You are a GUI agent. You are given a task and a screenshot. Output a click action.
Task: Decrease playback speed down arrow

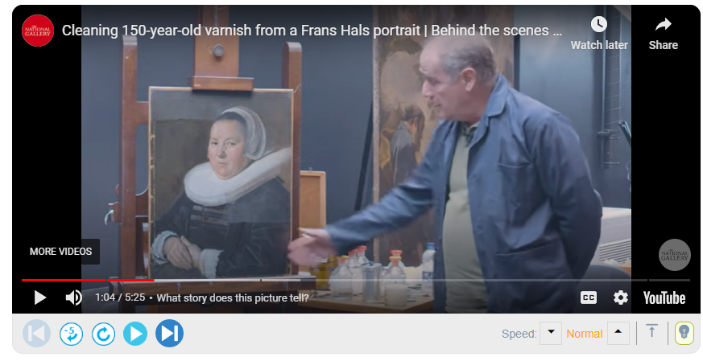click(x=551, y=333)
